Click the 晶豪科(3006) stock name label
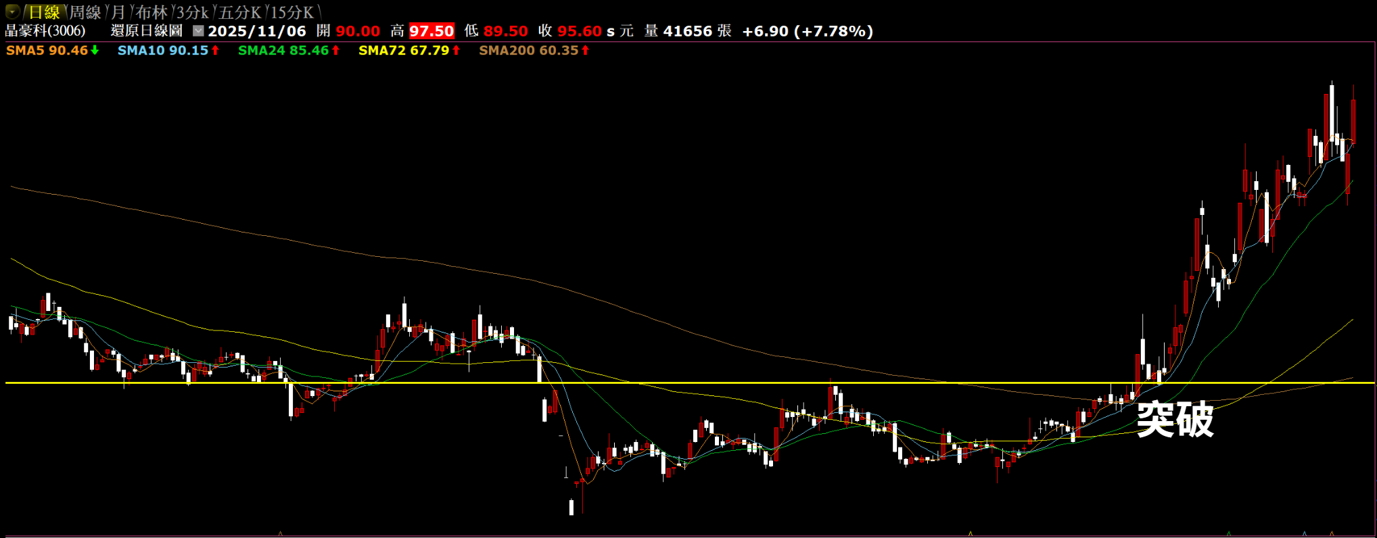Viewport: 1377px width, 538px height. click(x=45, y=31)
